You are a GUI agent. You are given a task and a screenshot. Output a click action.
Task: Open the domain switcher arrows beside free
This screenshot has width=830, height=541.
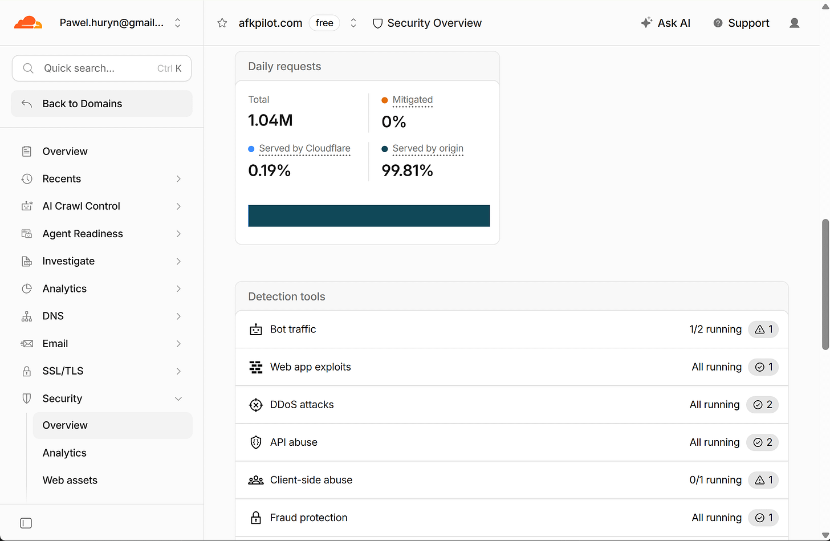click(x=353, y=23)
